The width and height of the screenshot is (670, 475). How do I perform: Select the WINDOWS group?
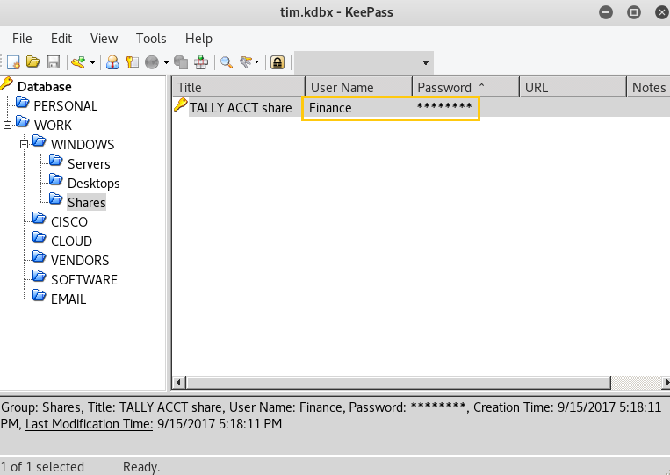click(83, 144)
